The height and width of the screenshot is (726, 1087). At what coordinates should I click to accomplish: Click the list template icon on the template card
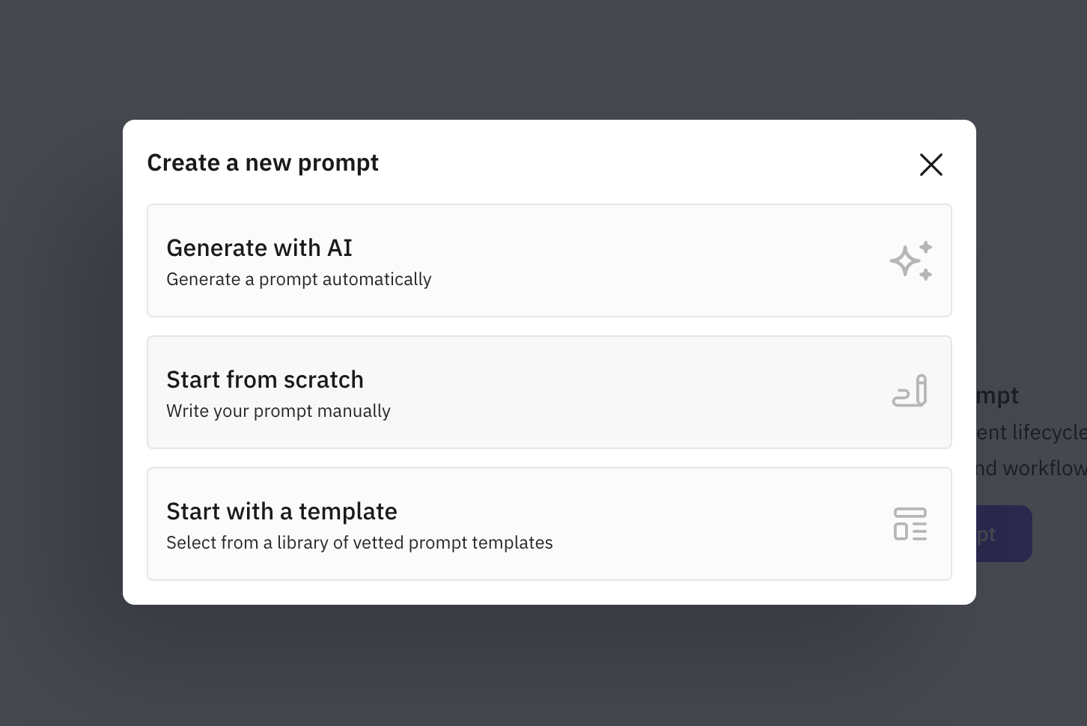(x=910, y=525)
